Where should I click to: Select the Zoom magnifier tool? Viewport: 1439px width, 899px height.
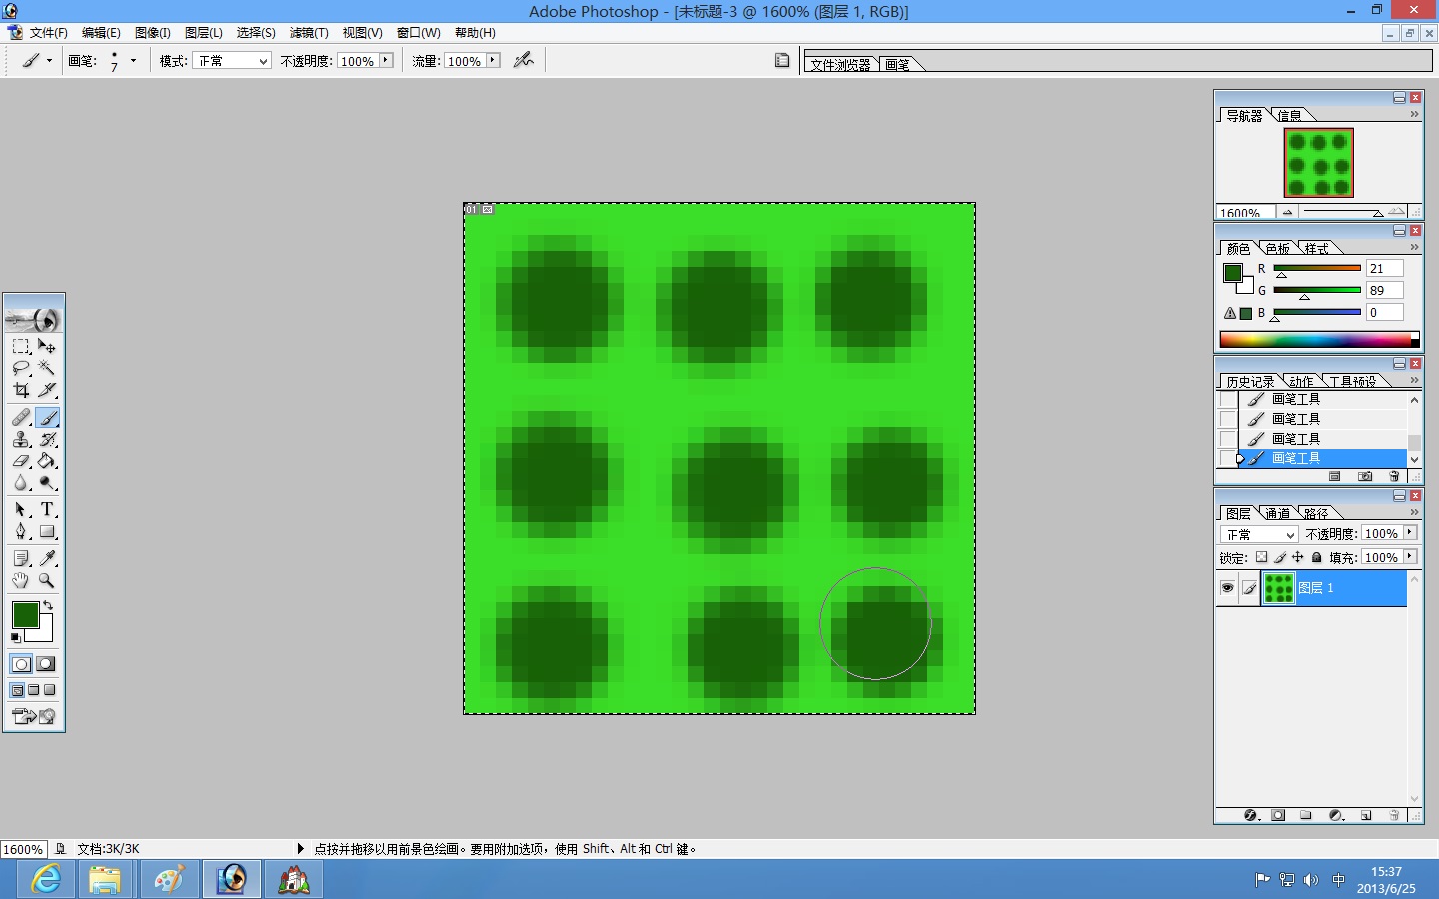coord(47,580)
